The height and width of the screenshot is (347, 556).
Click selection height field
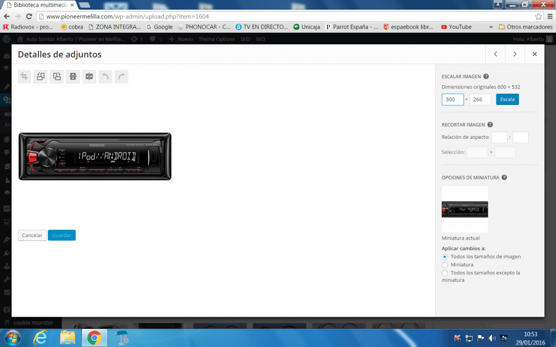(505, 152)
